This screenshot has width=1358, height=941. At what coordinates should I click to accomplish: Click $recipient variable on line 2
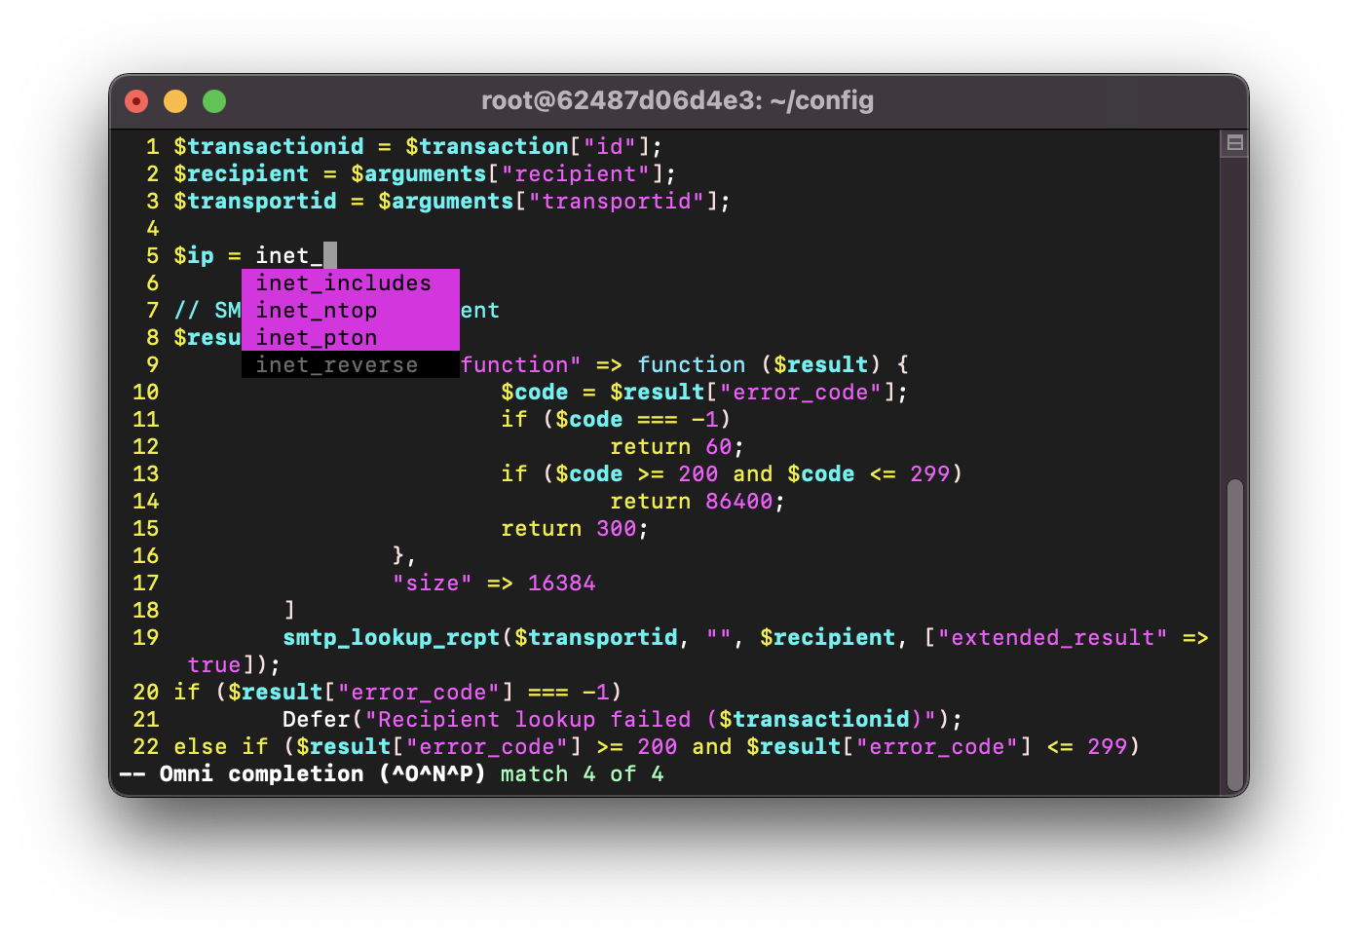[x=242, y=173]
